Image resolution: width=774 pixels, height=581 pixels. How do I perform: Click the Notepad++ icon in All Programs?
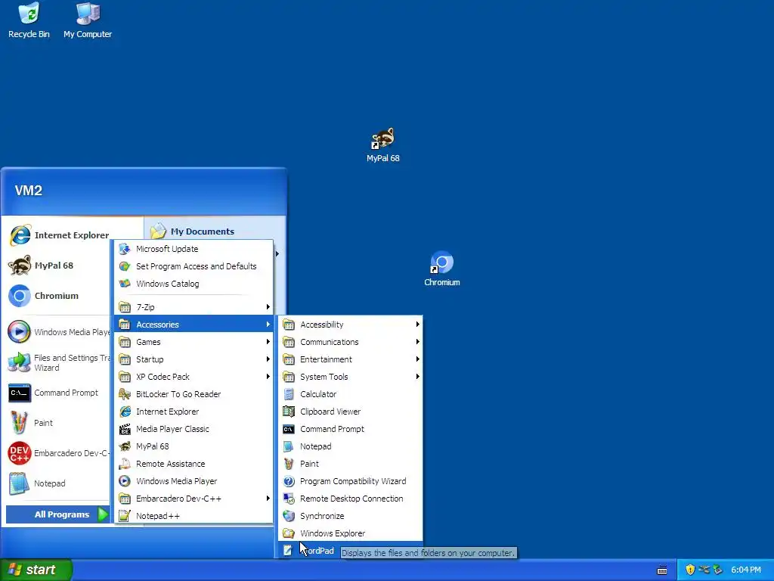click(x=125, y=516)
